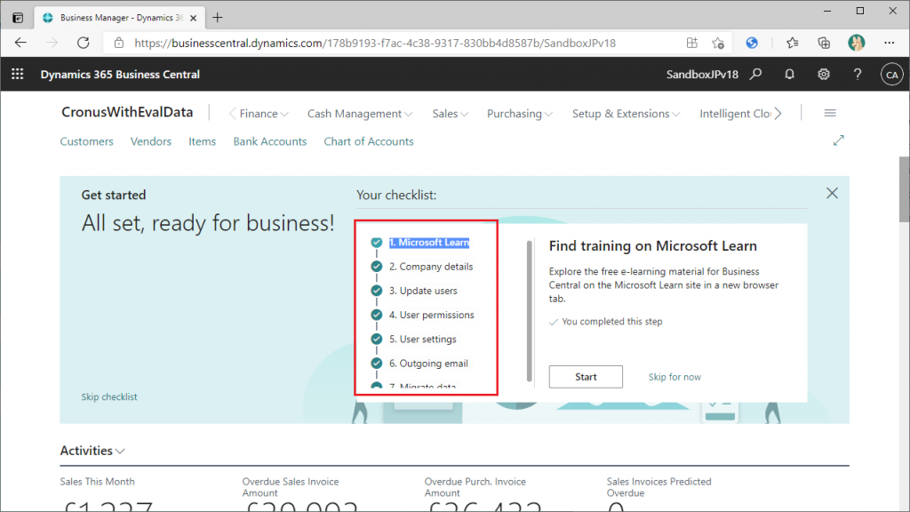Select checklist step 4. User permissions
This screenshot has height=512, width=910.
432,315
